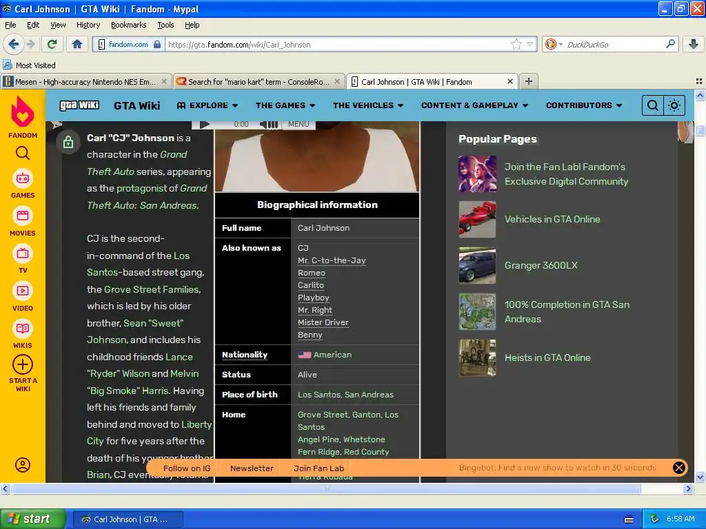Open the Granger 3600LX link
Screen dimensions: 706x529
click(x=541, y=265)
